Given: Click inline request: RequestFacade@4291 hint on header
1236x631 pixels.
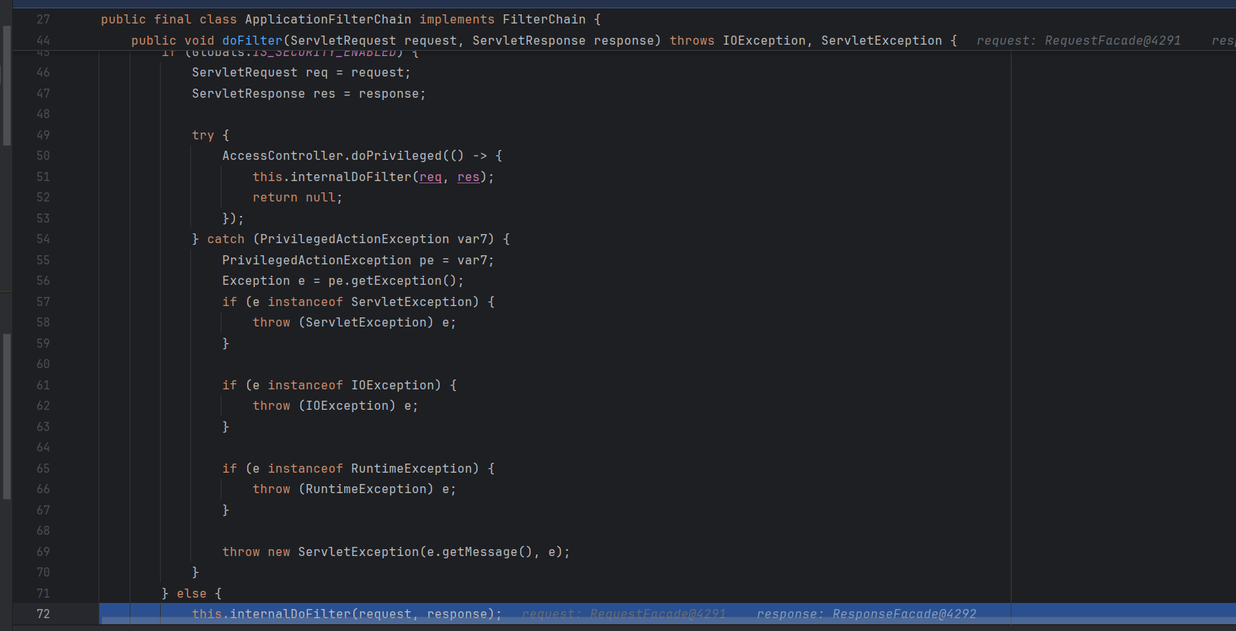Looking at the screenshot, I should point(1078,41).
